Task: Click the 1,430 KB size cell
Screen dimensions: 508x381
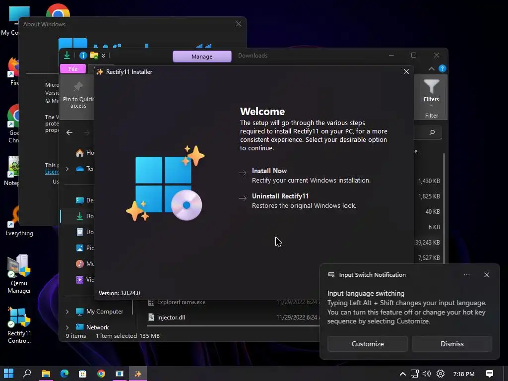Action: click(429, 181)
